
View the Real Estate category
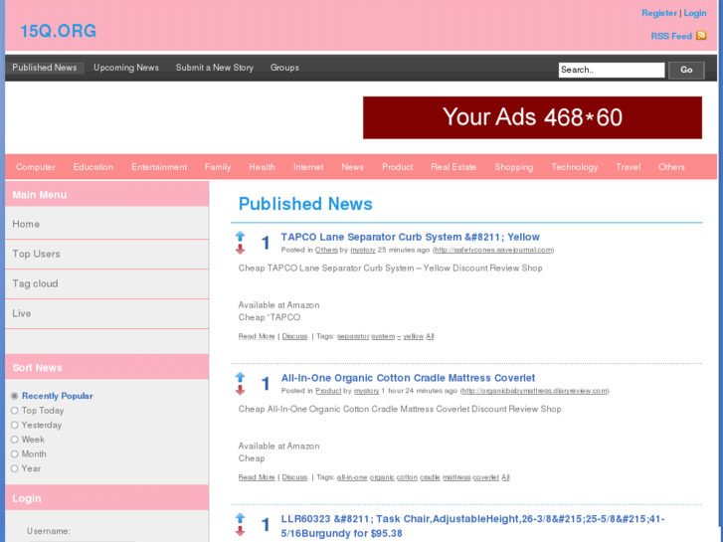[453, 167]
